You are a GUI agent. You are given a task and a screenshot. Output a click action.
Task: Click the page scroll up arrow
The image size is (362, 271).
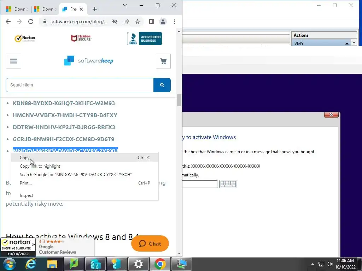(x=179, y=31)
